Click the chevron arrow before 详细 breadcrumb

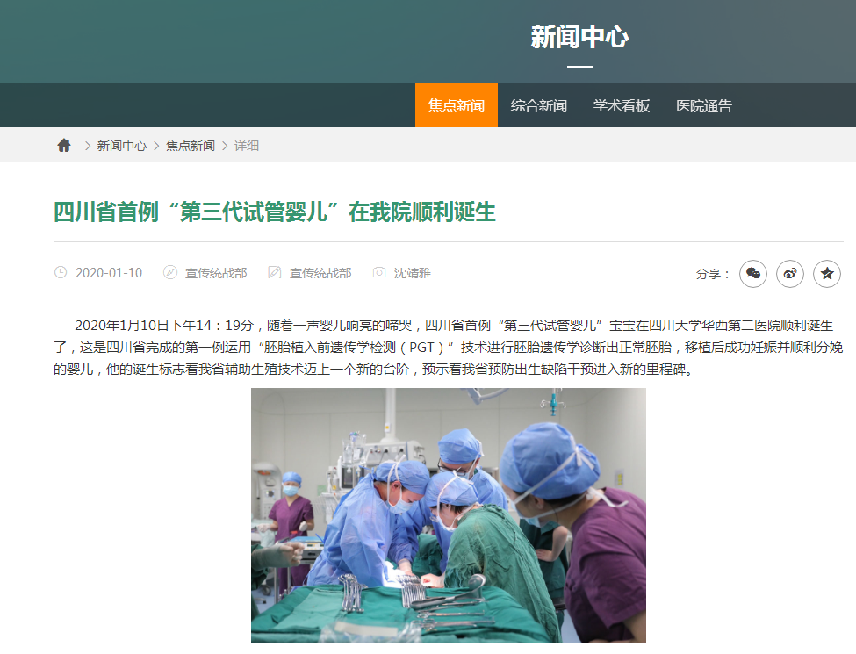tap(225, 146)
